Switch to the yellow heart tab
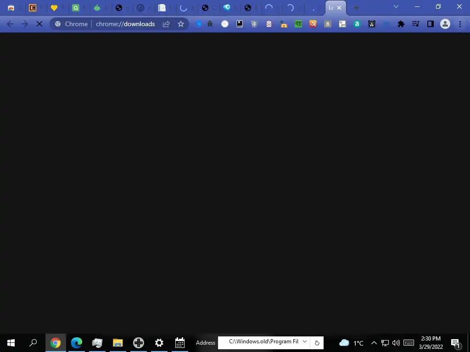 point(54,8)
